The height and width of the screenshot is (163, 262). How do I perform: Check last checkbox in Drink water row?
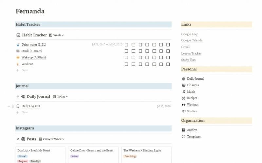click(168, 45)
